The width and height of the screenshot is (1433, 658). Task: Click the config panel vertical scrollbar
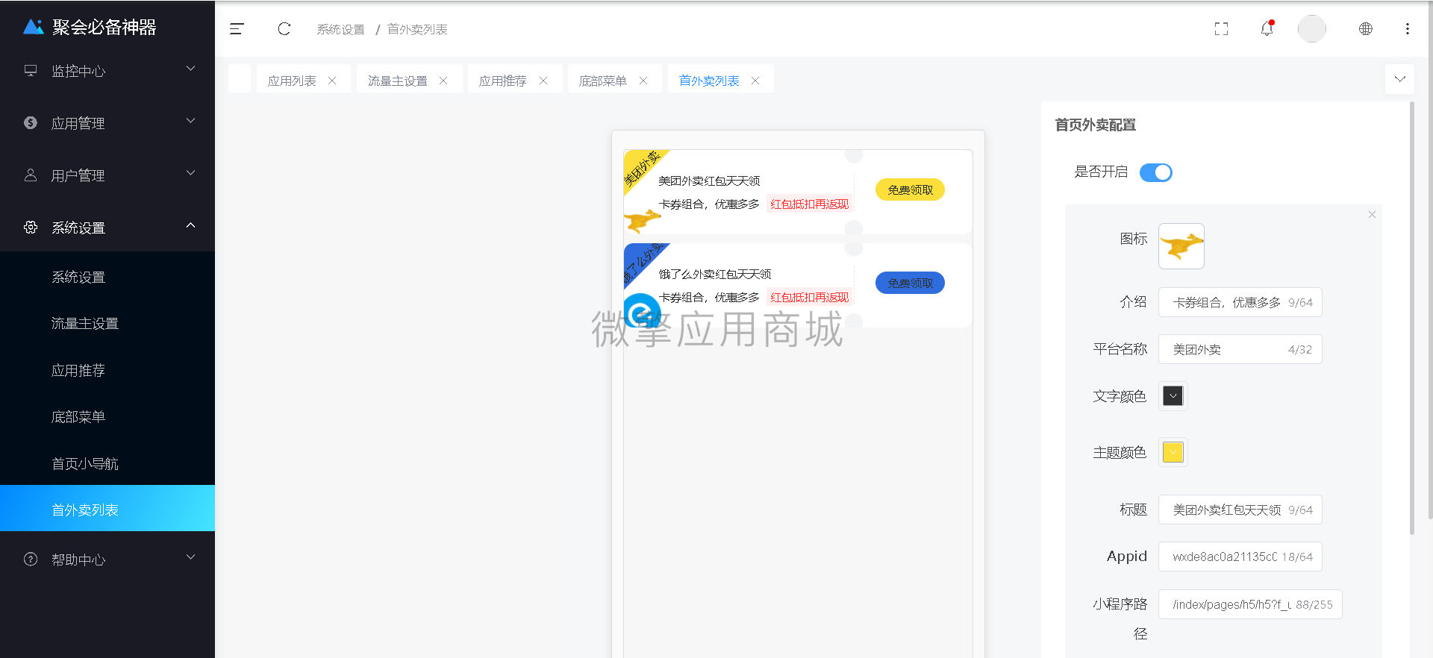pos(1411,318)
